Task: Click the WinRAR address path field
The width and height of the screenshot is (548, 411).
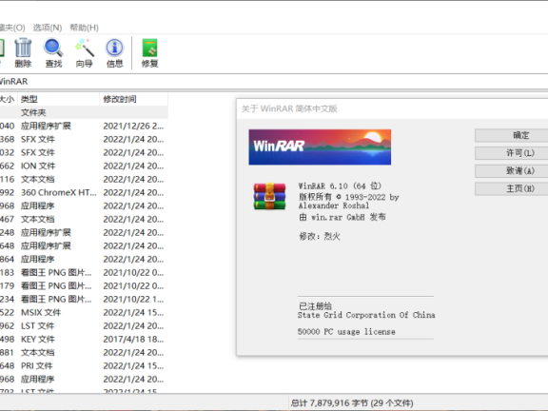Action: pos(274,82)
